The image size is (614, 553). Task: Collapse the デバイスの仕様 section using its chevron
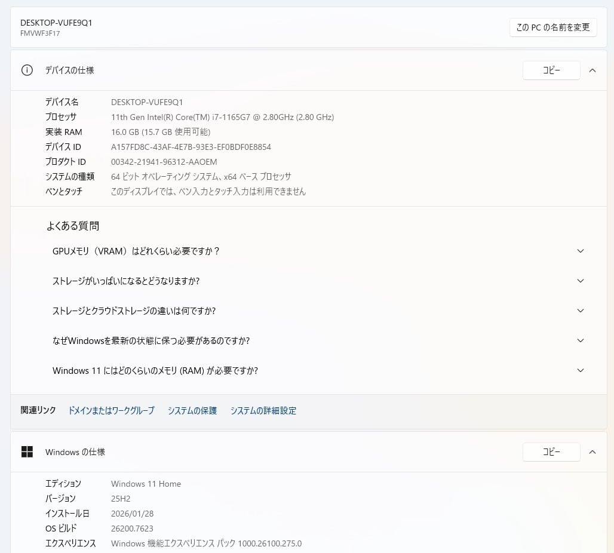[592, 70]
